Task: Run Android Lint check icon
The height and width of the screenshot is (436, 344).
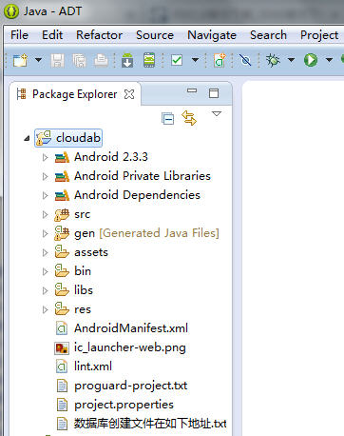Action: [177, 60]
